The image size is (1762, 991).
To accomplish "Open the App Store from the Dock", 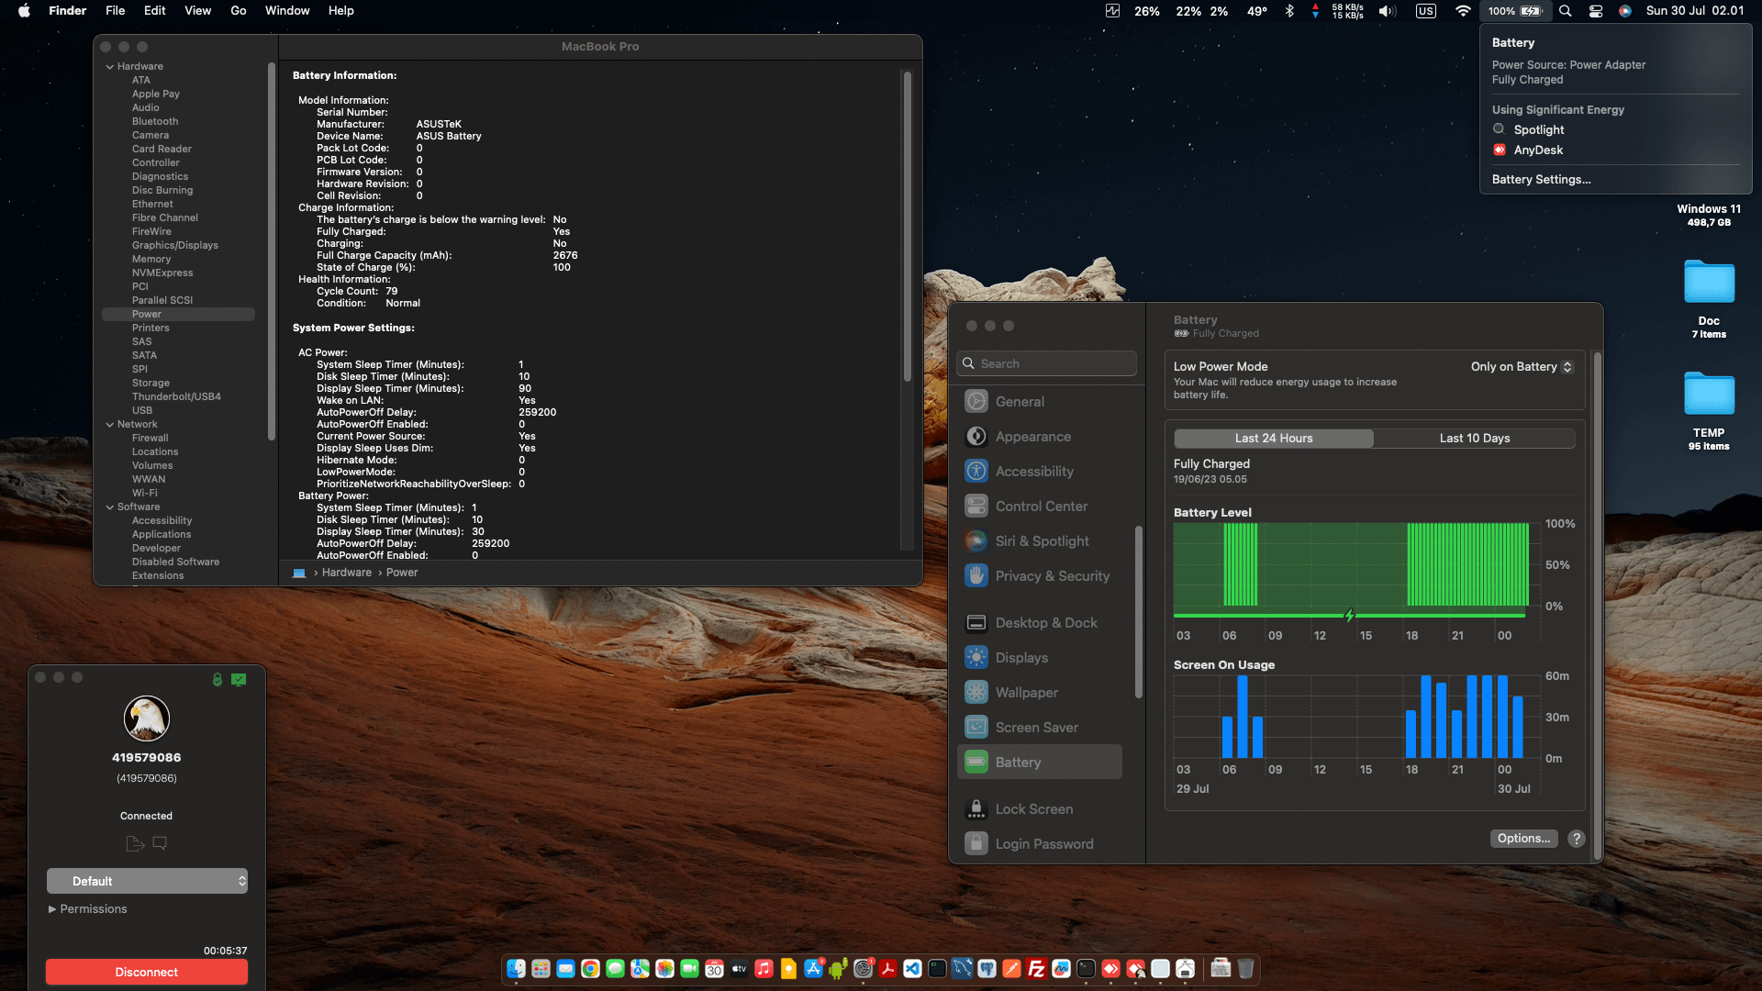I will [813, 968].
